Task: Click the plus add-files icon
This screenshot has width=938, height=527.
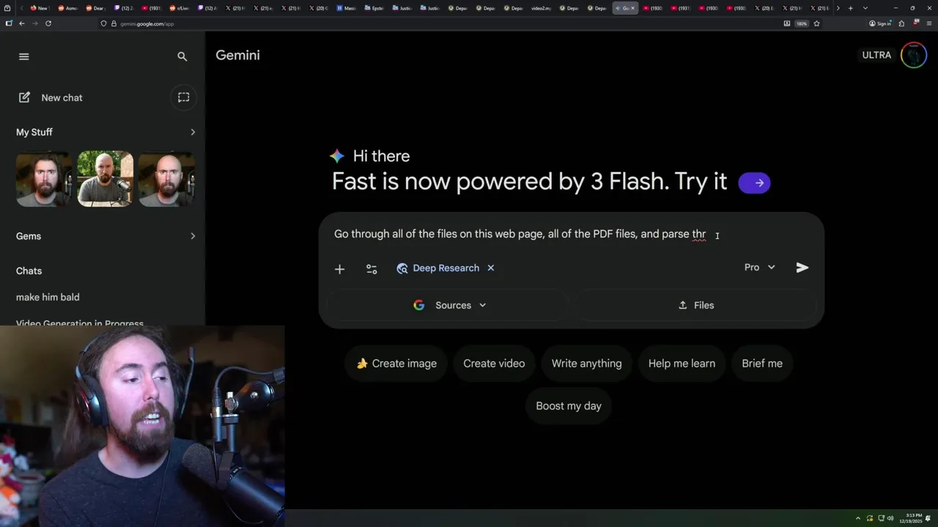Action: coord(339,269)
